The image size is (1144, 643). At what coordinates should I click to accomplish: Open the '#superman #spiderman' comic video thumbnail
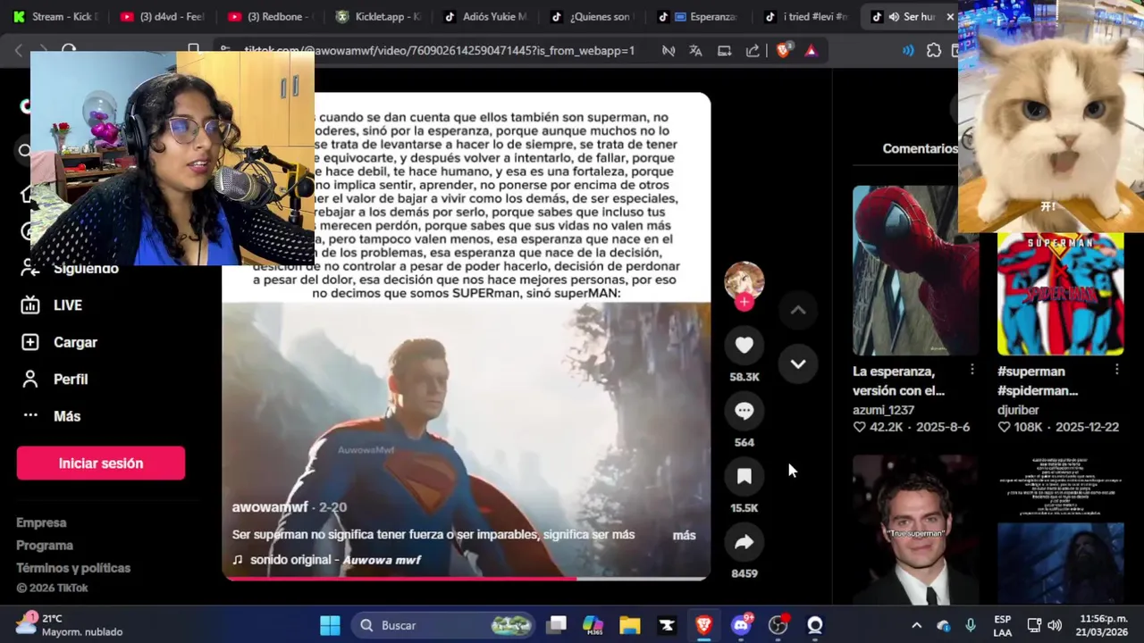coord(1061,294)
